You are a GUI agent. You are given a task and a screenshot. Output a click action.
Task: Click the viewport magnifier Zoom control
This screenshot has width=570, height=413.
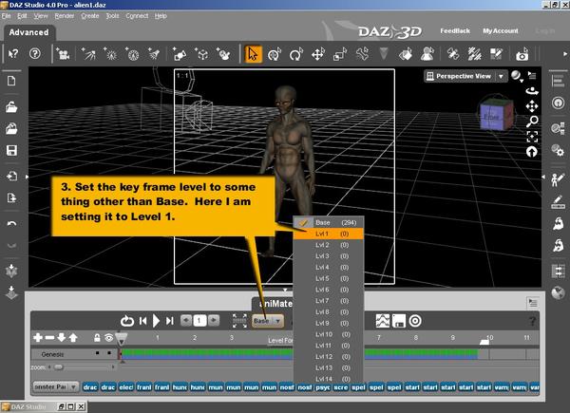click(x=532, y=122)
